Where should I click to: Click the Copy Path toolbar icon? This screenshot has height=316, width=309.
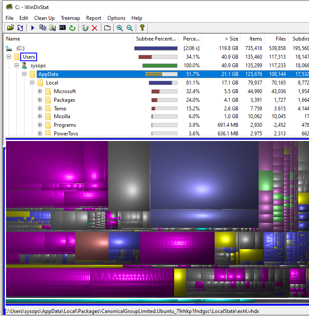43,28
